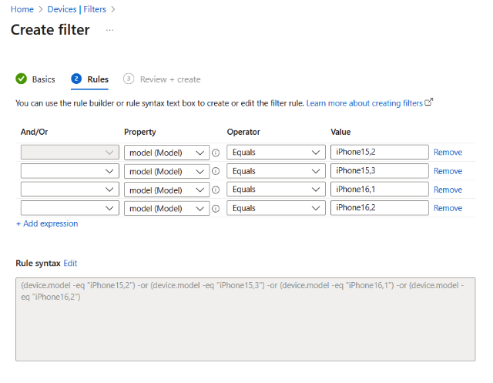The width and height of the screenshot is (493, 383).
Task: Remove the iPhone16,1 rule row
Action: [448, 190]
